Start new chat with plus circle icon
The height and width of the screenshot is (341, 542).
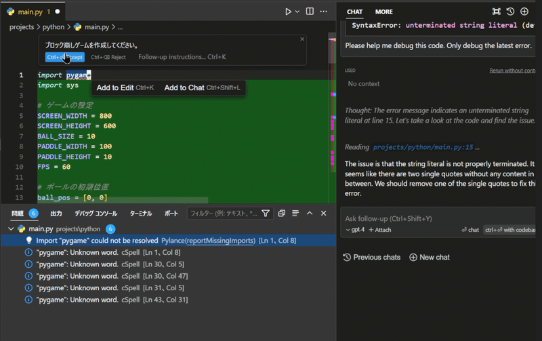point(524,12)
